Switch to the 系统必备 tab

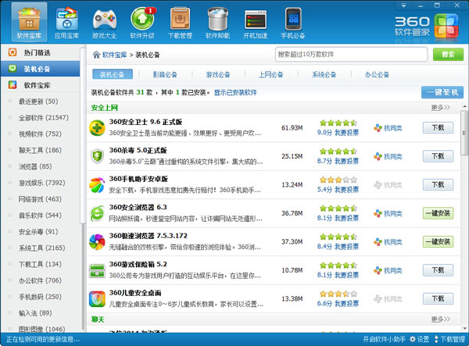(x=324, y=75)
